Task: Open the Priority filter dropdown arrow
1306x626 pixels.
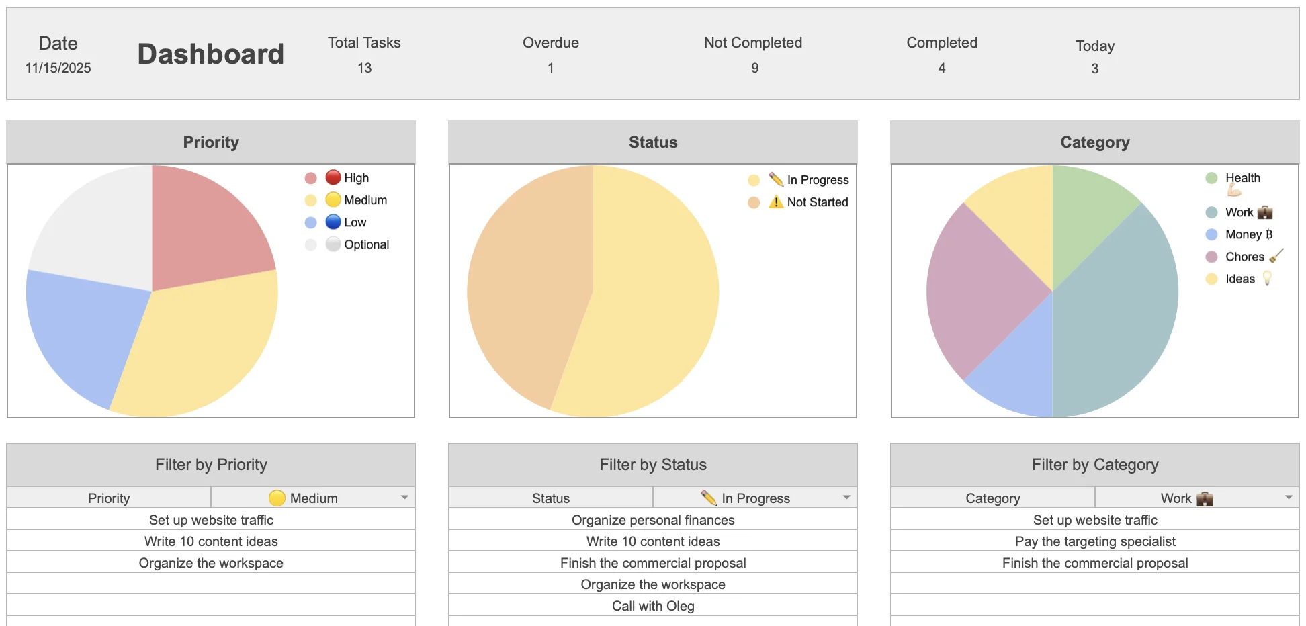Action: pyautogui.click(x=404, y=498)
